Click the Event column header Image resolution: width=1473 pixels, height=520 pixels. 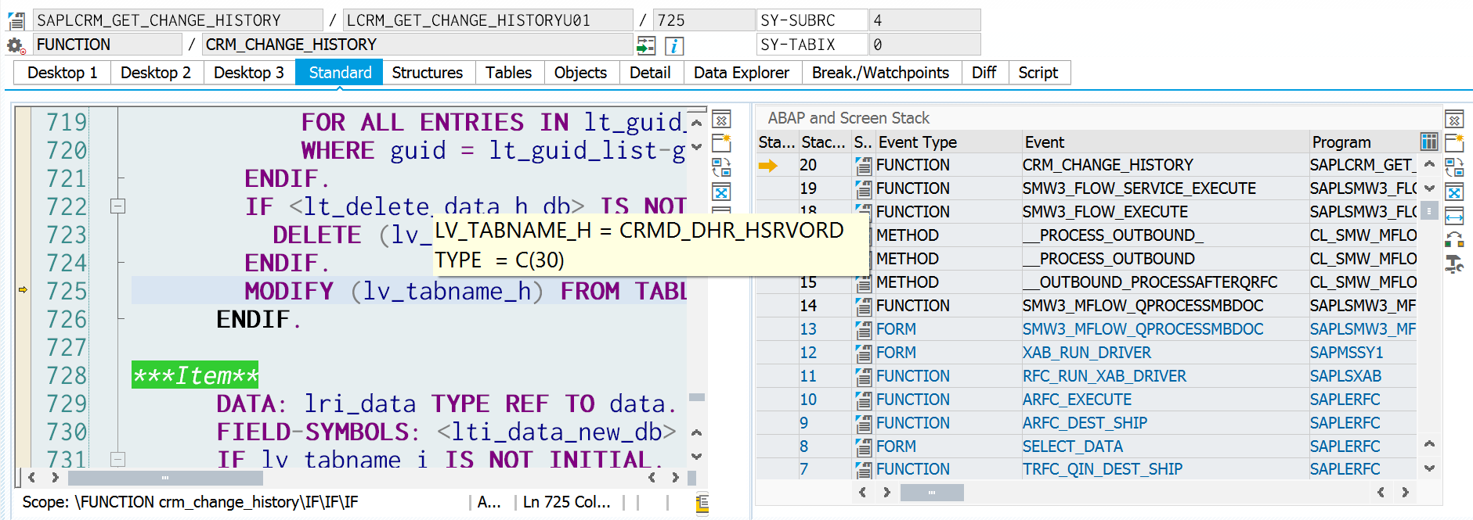1164,142
